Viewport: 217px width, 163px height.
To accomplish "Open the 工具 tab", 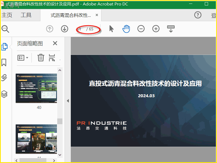I will [x=26, y=15].
